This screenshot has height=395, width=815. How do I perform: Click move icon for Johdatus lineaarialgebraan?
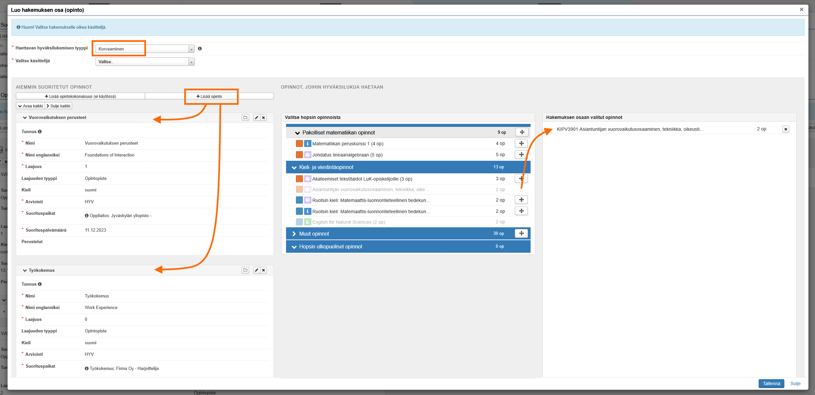(521, 155)
